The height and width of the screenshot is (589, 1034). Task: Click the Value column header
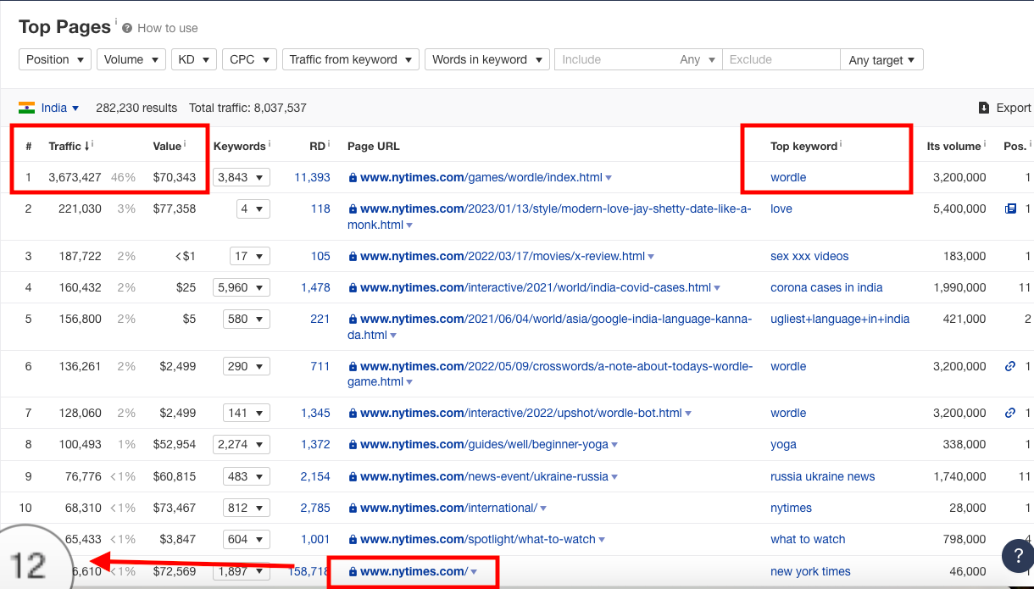(x=167, y=146)
